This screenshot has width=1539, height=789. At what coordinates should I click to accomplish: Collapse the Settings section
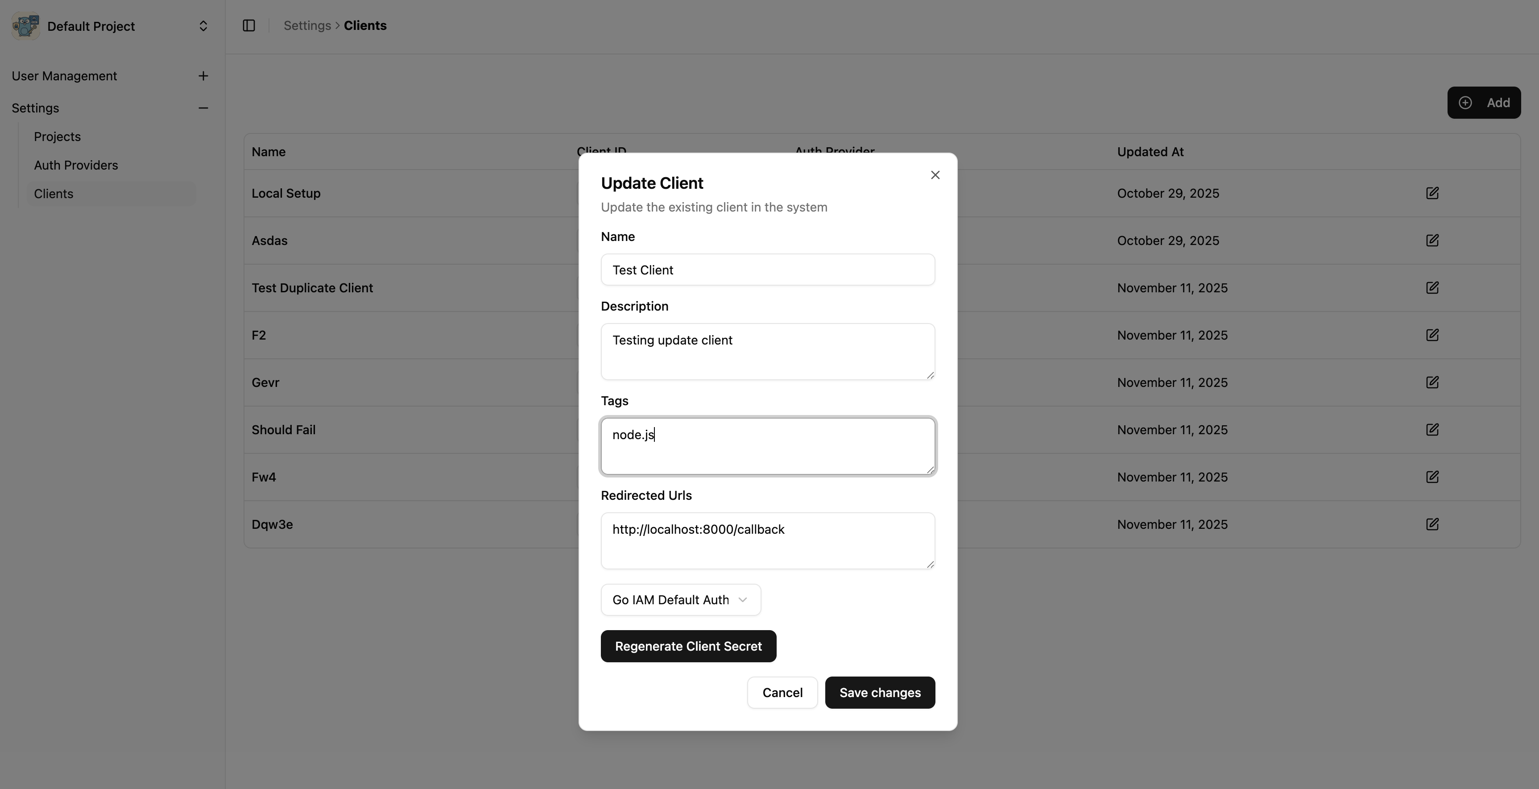[203, 108]
